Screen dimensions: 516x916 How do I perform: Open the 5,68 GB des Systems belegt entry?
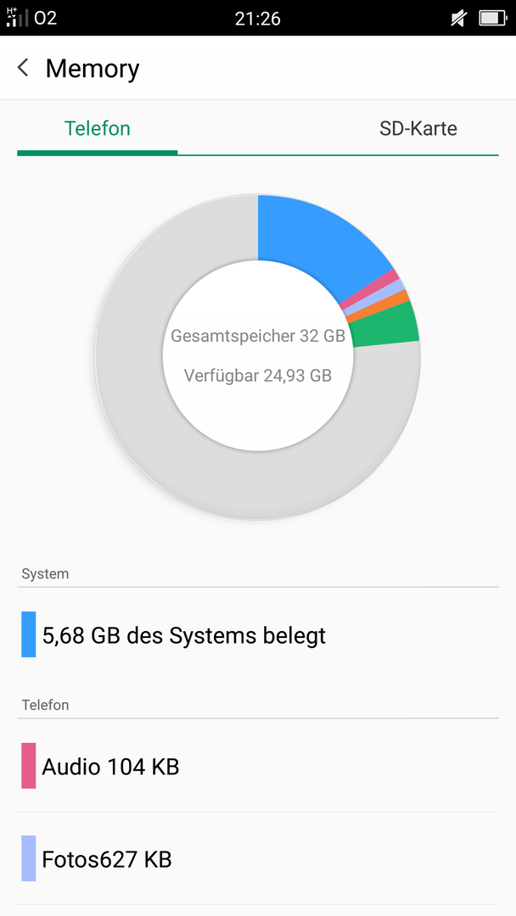click(258, 635)
